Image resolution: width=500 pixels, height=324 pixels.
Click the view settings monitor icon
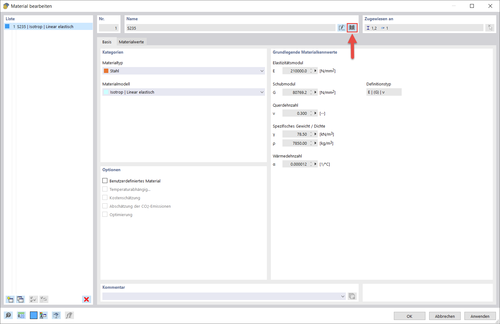(56, 315)
